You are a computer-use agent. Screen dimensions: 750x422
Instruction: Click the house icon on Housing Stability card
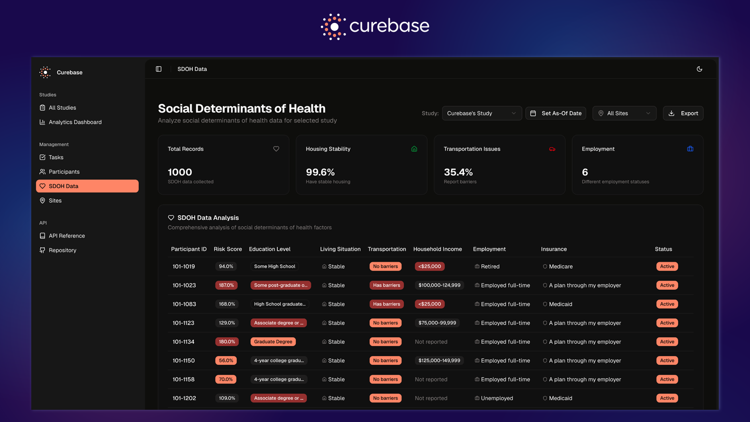414,149
